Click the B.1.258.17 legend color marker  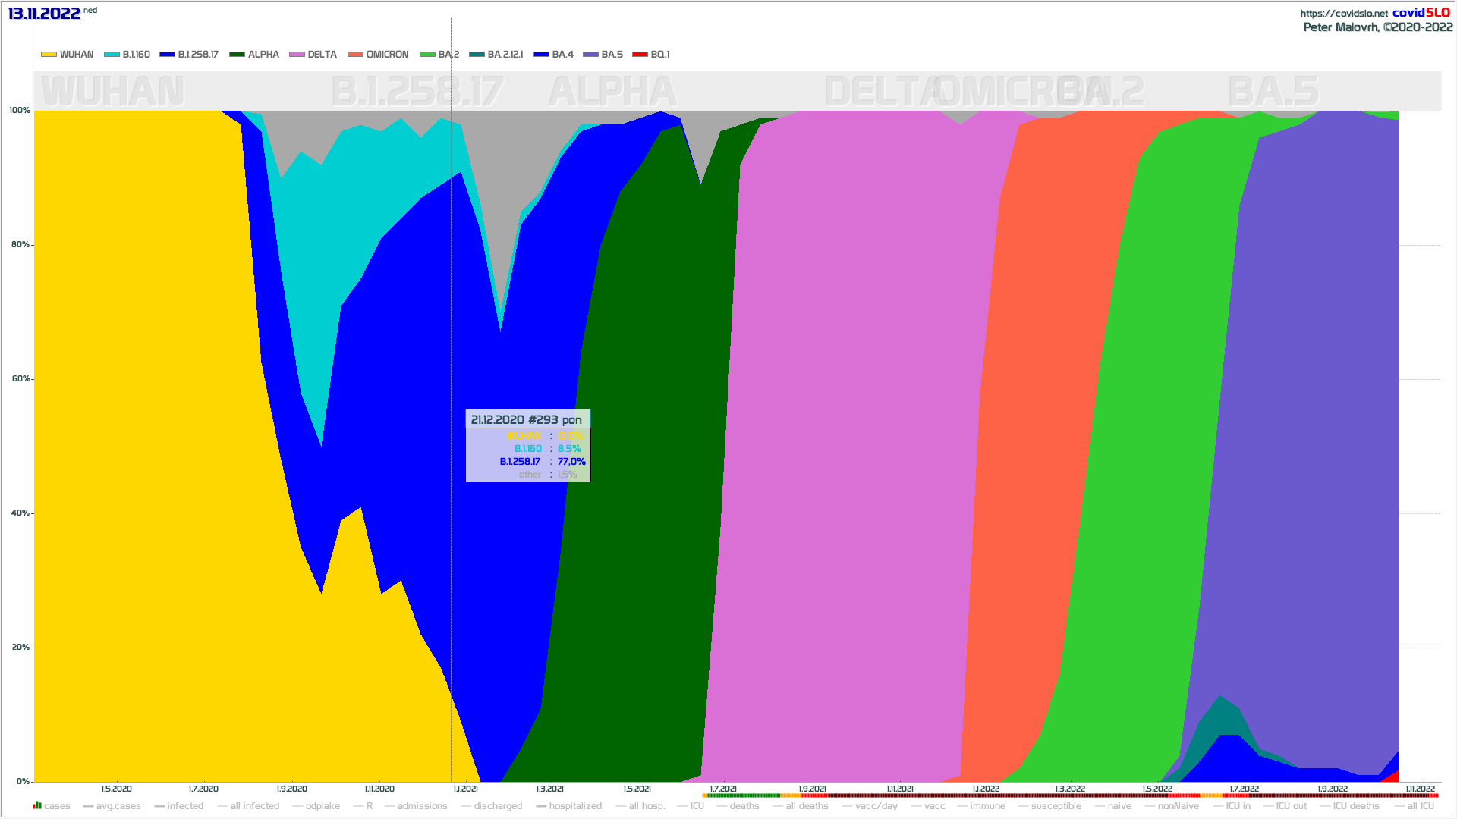167,55
